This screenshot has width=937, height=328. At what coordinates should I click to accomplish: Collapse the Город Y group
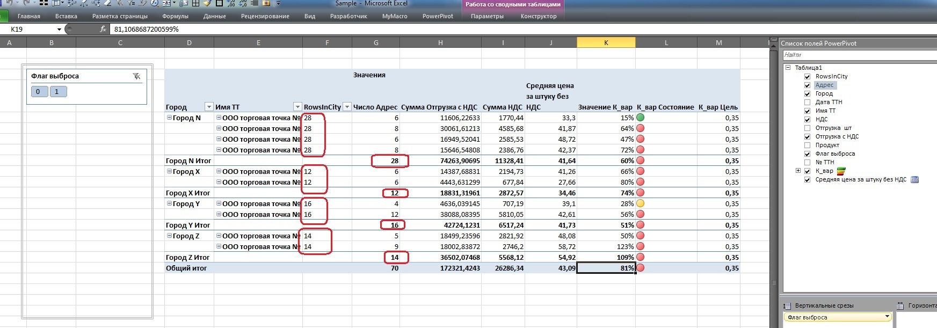click(x=169, y=203)
